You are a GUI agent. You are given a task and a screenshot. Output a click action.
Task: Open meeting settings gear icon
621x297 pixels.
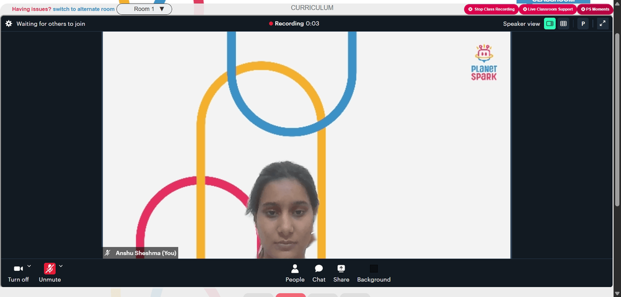coord(9,24)
